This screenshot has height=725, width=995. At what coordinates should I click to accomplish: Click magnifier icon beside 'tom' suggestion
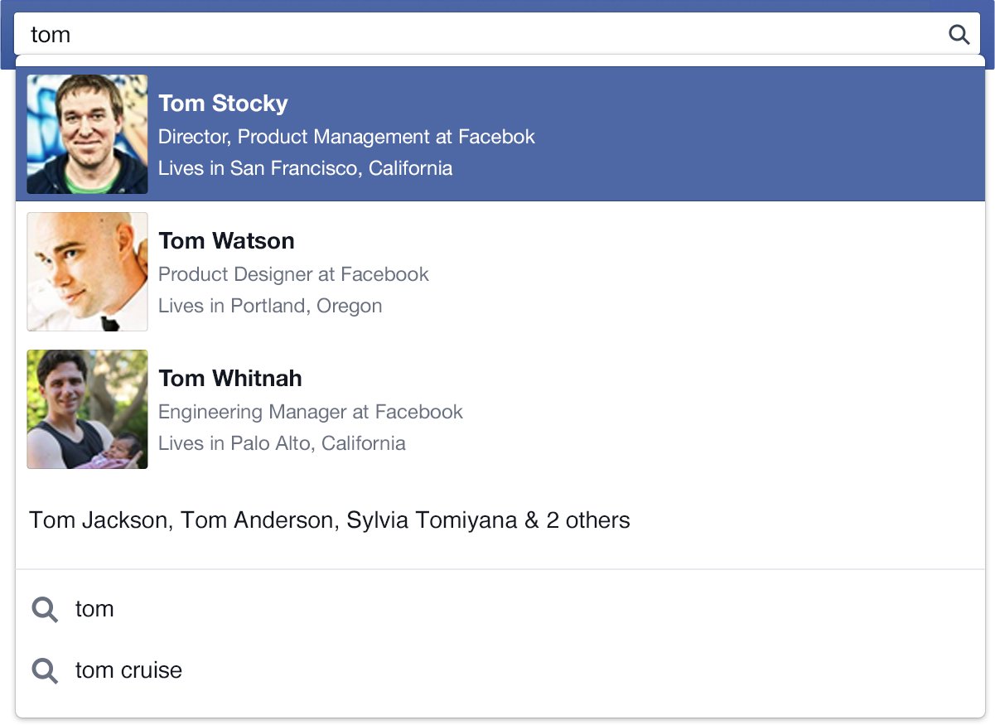tap(45, 610)
